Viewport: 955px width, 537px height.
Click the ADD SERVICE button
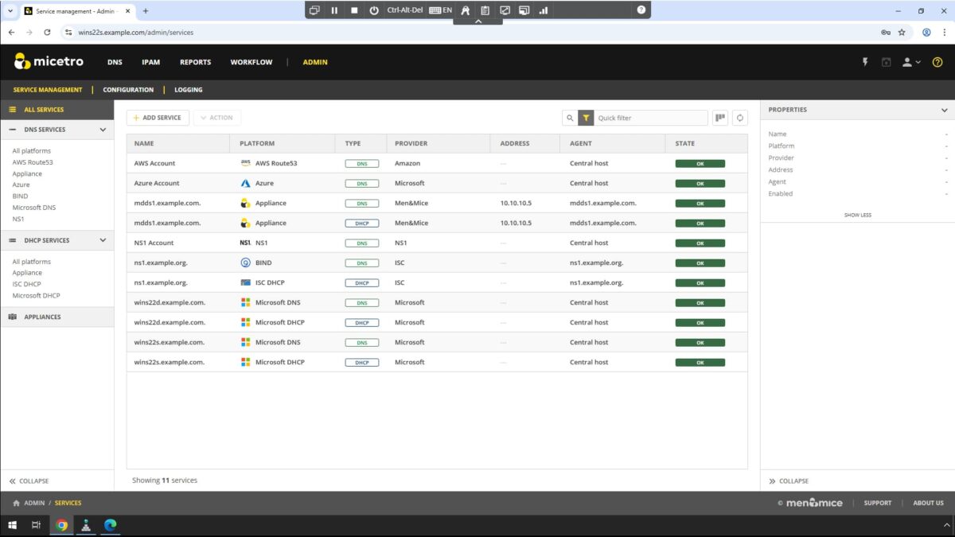(x=158, y=117)
